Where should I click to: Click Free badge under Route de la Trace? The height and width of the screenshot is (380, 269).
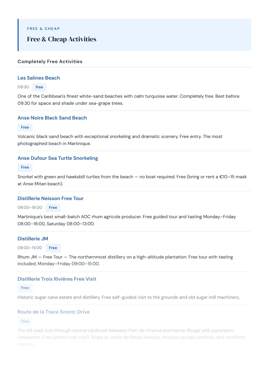(x=25, y=321)
